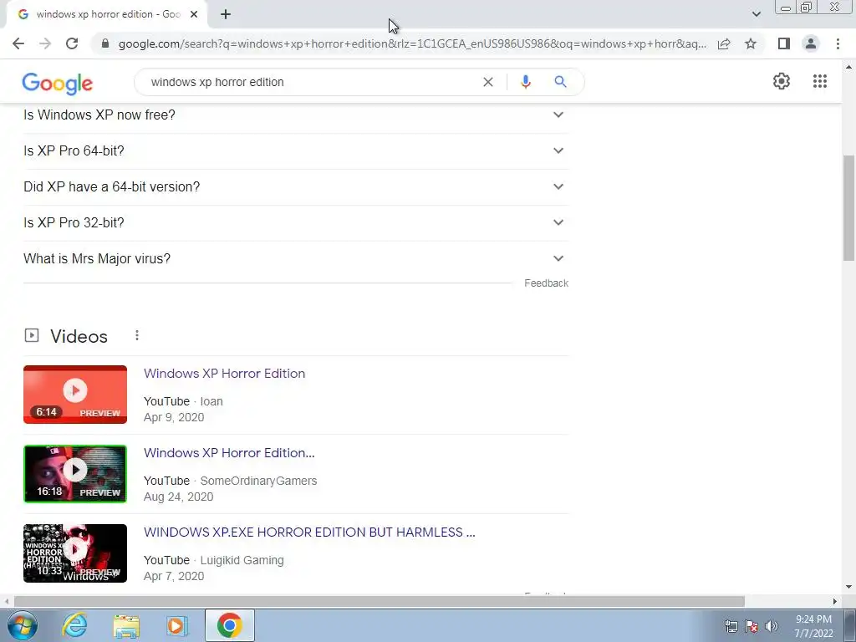Open Windows Explorer from the taskbar
Viewport: 856px width, 642px height.
126,626
